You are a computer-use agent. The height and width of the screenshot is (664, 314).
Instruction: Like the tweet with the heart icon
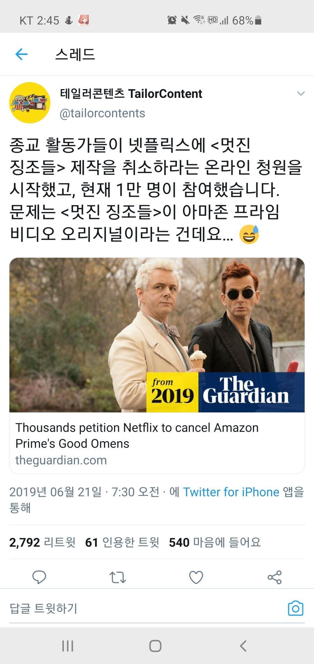196,577
